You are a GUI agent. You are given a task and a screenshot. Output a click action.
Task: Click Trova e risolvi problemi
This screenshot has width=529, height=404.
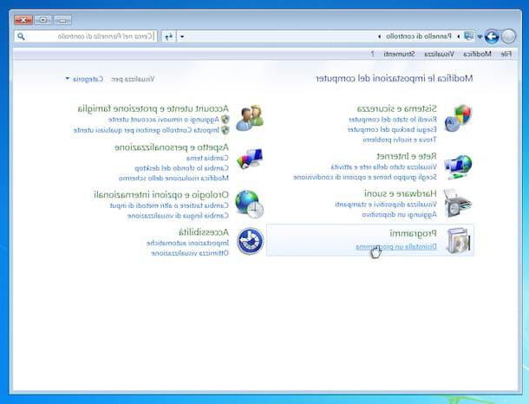coord(400,140)
